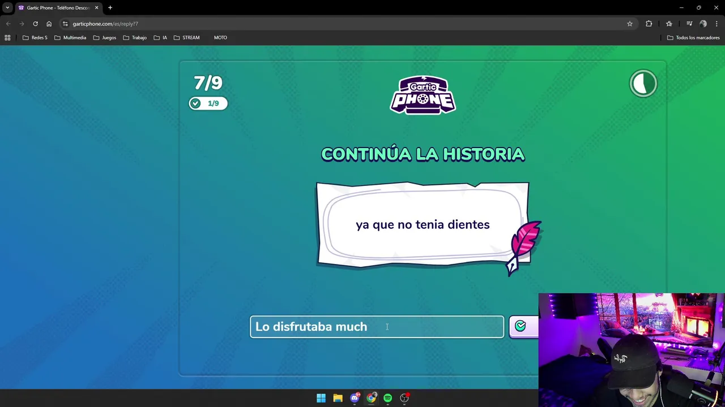Bookmark this page with the star icon
Viewport: 725px width, 407px height.
[630, 24]
